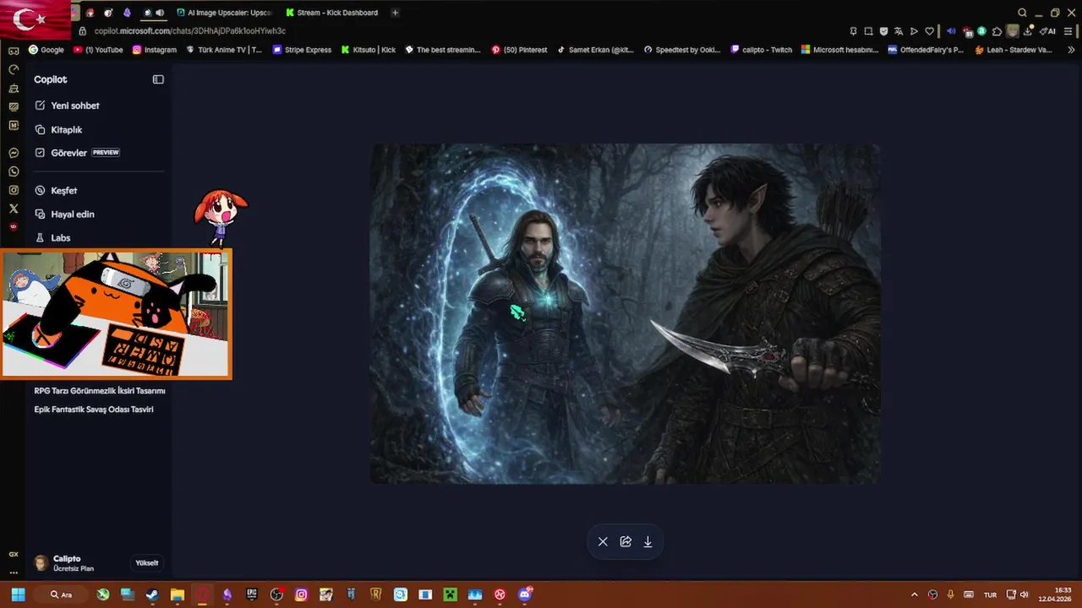Viewport: 1082px width, 608px height.
Task: Start a new chat with Yeni sohbet
Action: [x=68, y=106]
